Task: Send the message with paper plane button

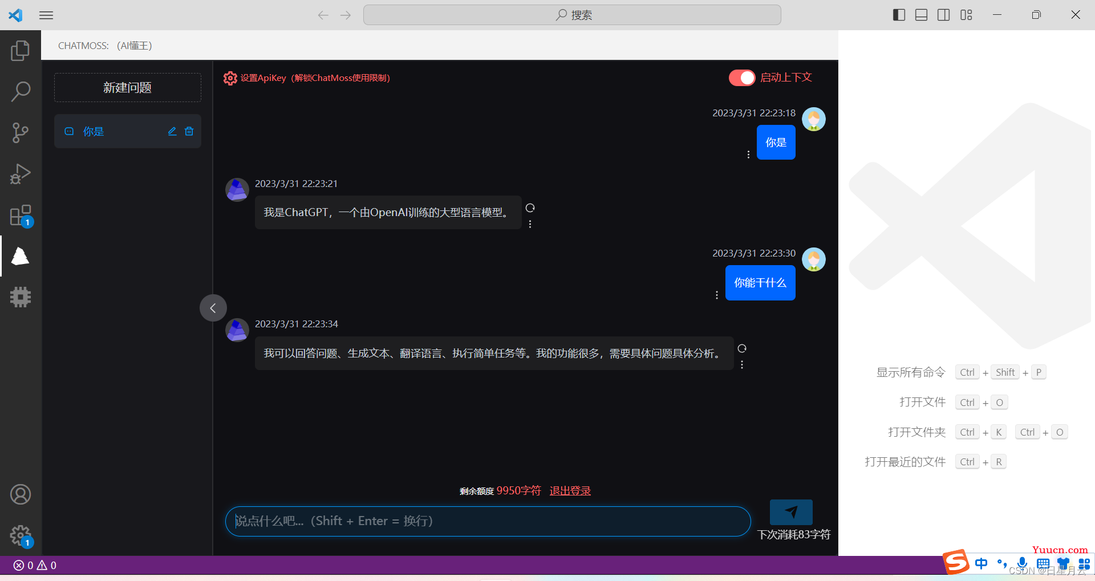Action: (791, 512)
